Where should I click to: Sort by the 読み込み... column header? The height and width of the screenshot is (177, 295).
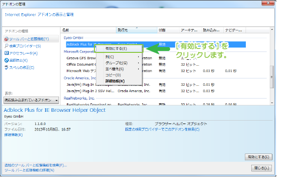click(212, 30)
